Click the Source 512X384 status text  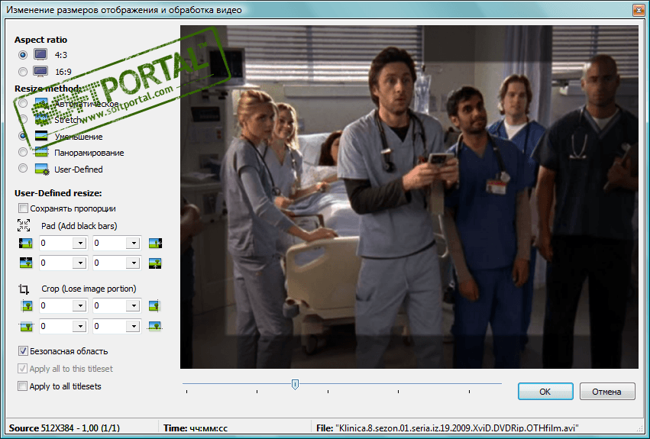64,428
